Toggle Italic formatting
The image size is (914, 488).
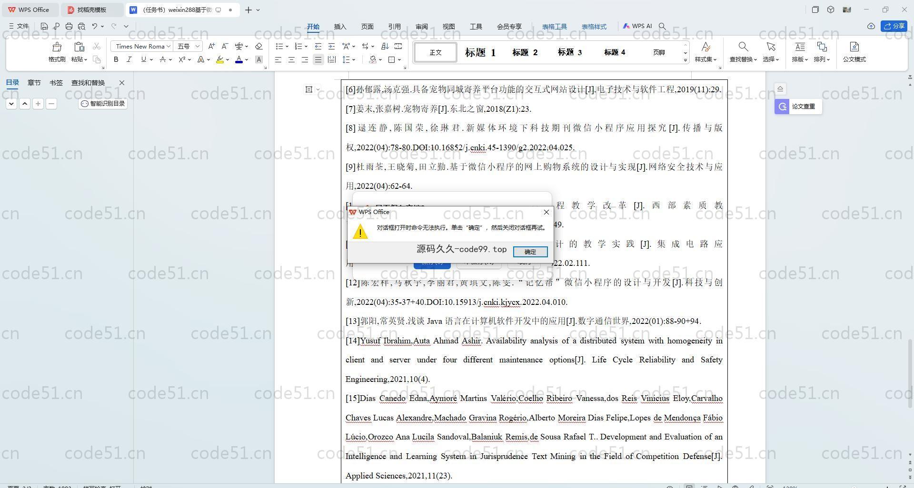[129, 59]
